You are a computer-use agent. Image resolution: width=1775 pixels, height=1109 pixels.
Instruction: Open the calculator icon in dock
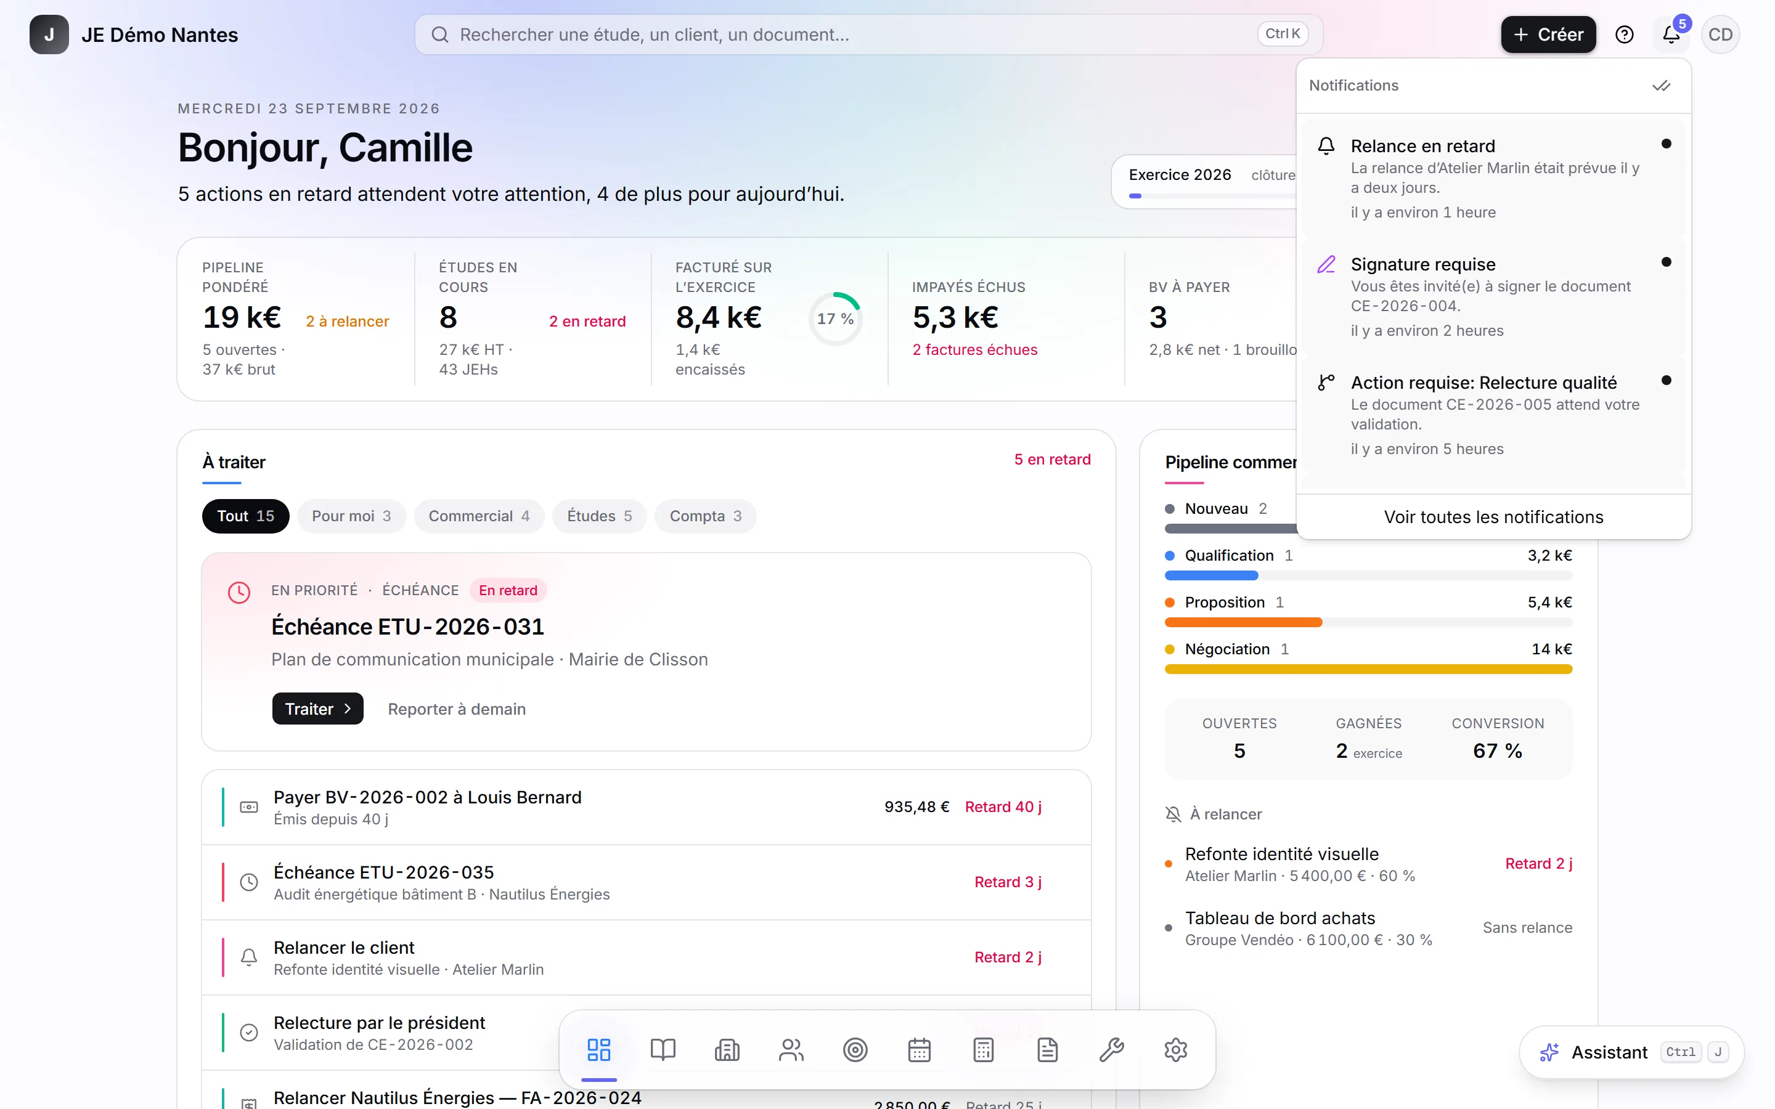click(984, 1050)
